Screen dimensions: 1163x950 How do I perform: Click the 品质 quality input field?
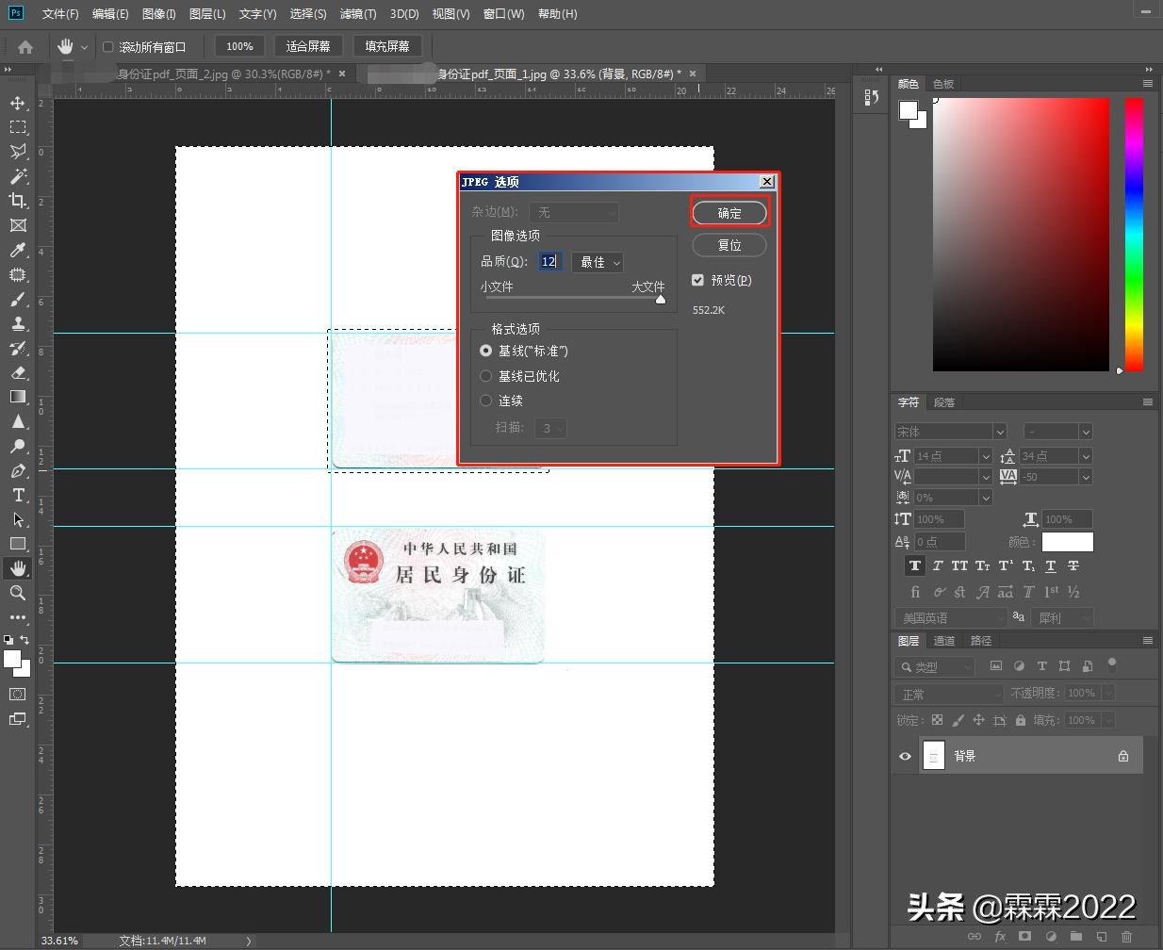coord(550,262)
